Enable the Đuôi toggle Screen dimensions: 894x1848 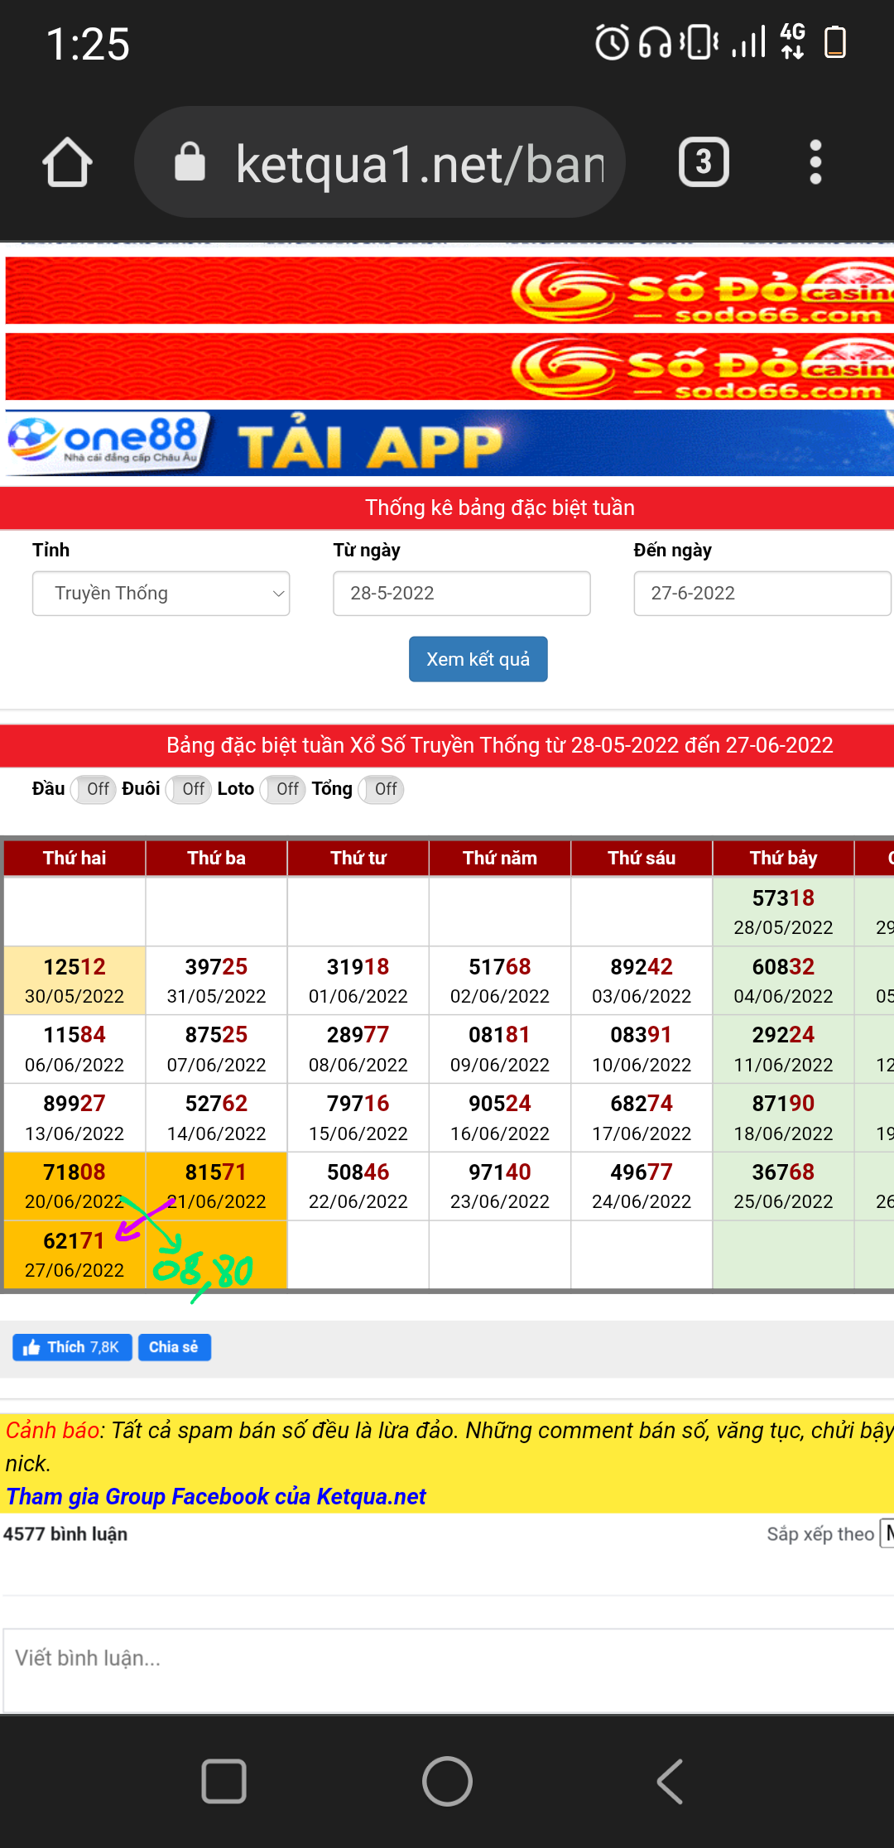pyautogui.click(x=188, y=789)
